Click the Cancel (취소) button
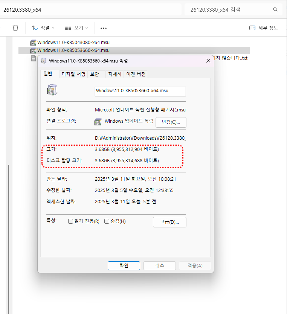Viewport: 287px width, 314px height. [x=160, y=266]
